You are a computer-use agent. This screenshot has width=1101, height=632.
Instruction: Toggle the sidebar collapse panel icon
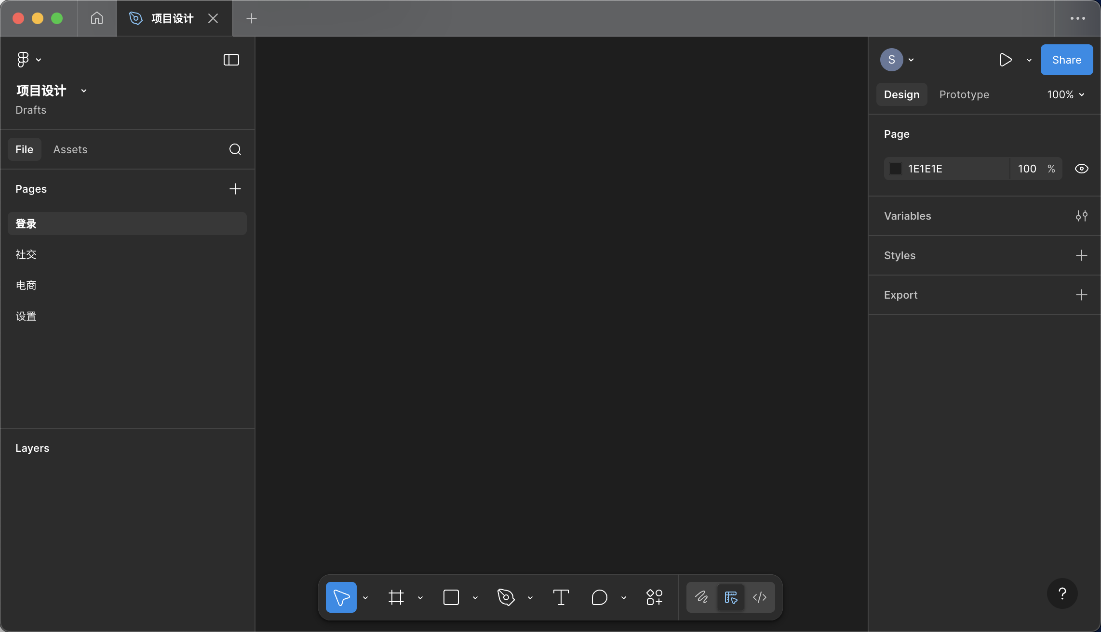[231, 60]
